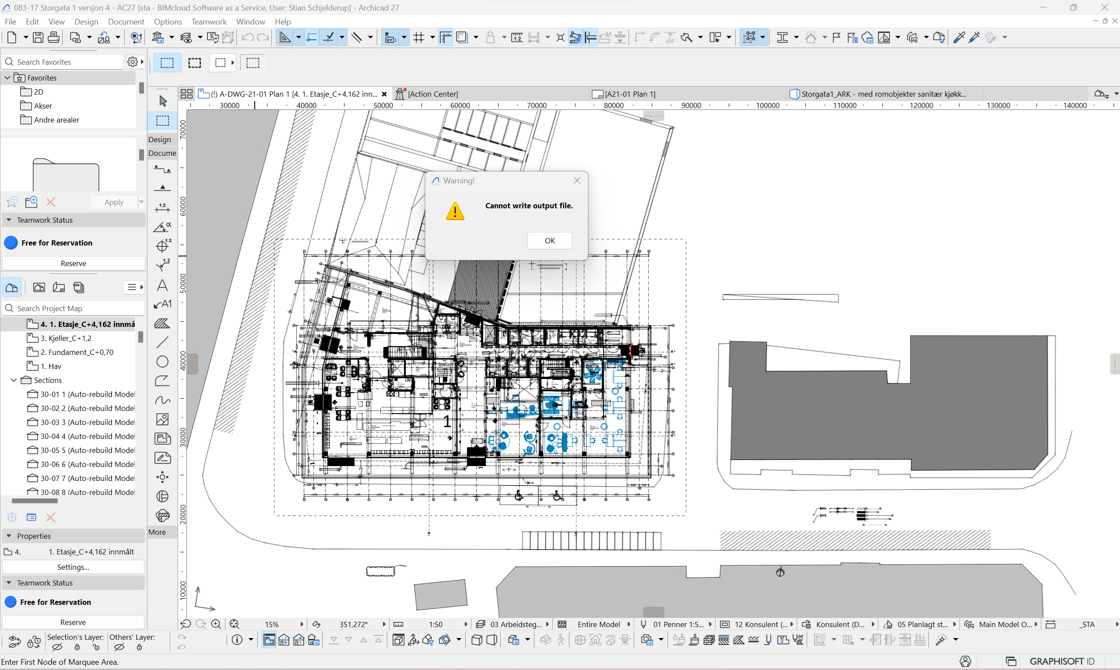Open the 1:50 scale dropdown

coord(466,624)
